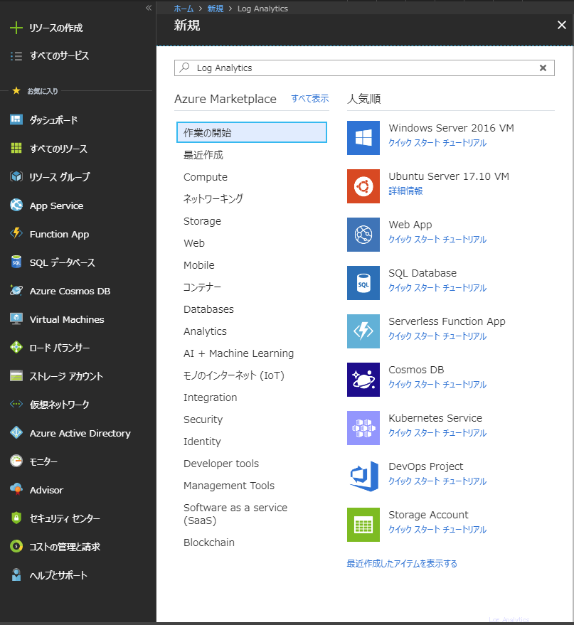
Task: Click the Help and support icon
Action: pos(16,575)
